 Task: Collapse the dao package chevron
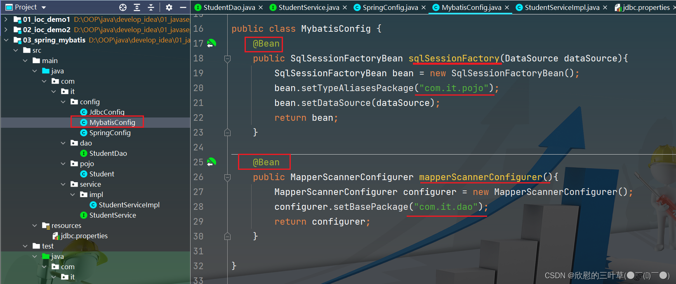click(63, 143)
